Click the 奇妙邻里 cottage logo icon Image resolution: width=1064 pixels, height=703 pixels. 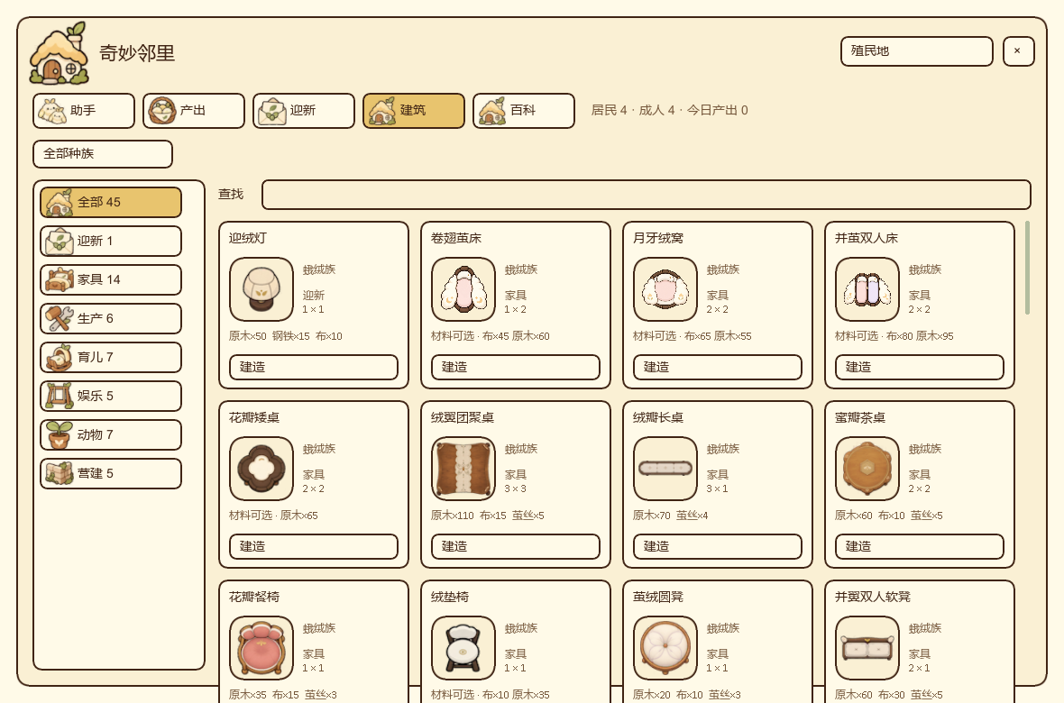pos(60,53)
